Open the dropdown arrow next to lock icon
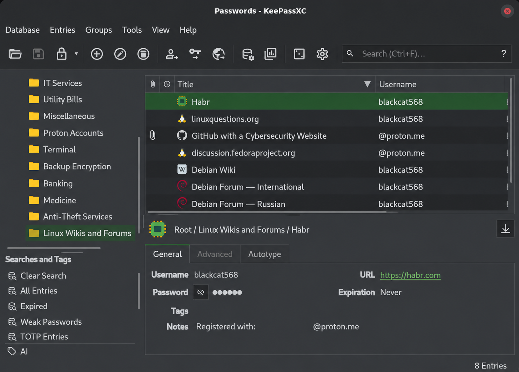This screenshot has height=372, width=519. click(x=76, y=54)
